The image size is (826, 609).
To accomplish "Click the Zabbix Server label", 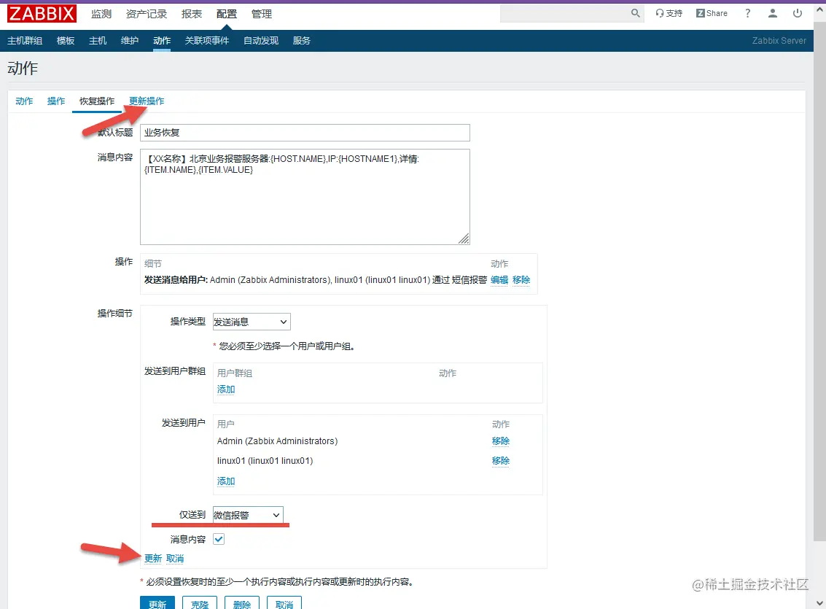I will 779,41.
